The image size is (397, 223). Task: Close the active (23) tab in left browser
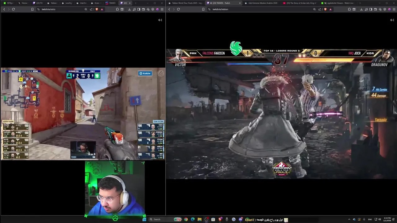pos(130,3)
